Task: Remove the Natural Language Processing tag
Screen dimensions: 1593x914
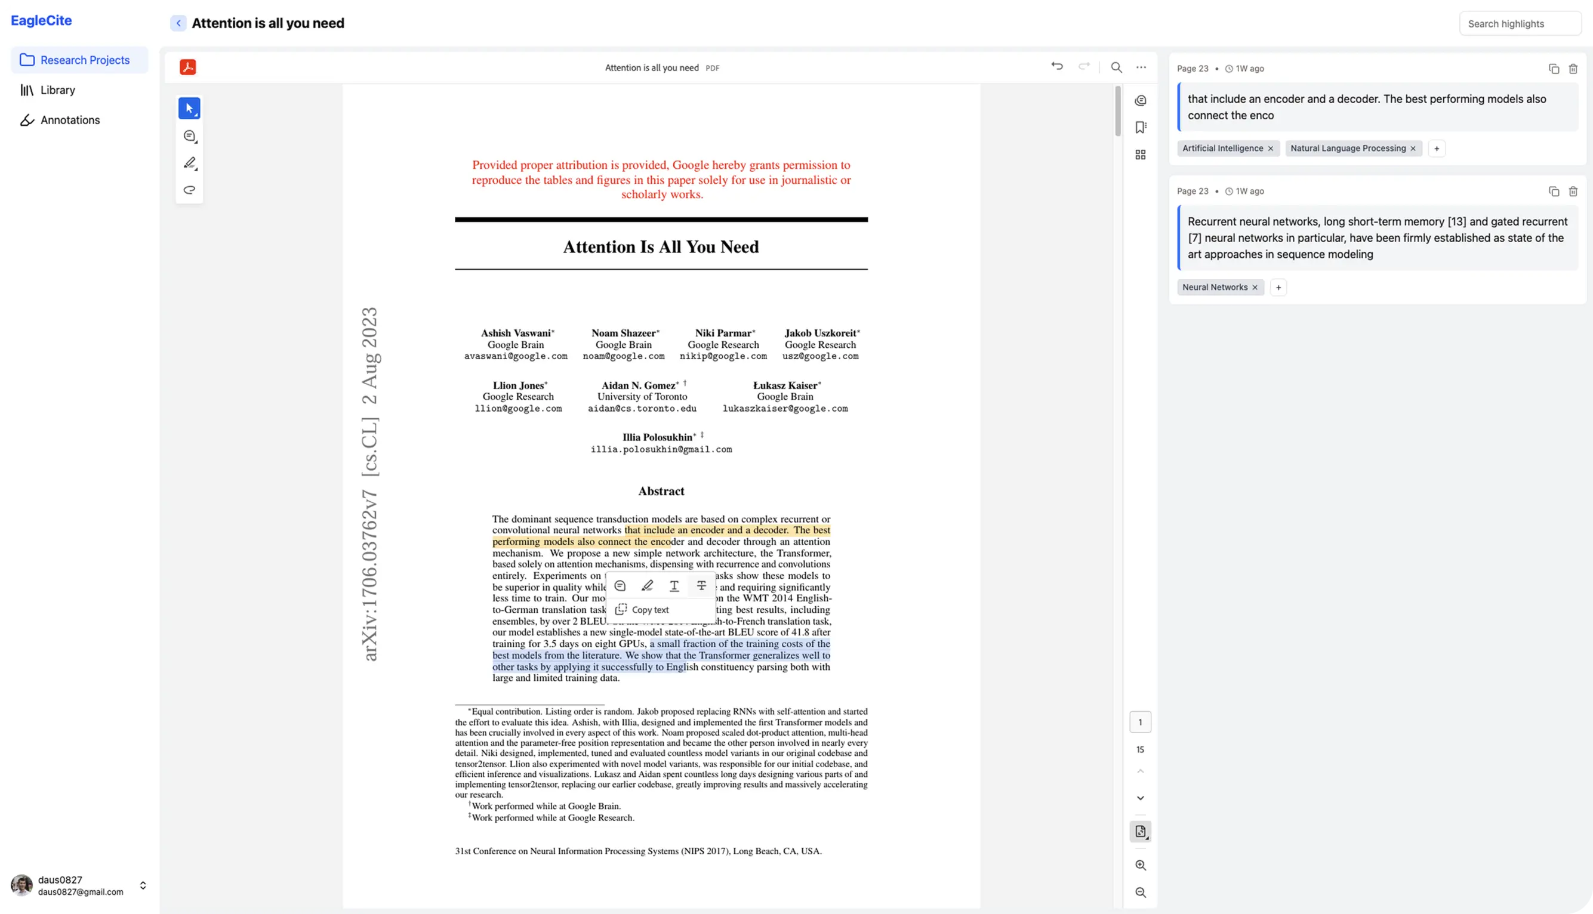Action: point(1413,149)
